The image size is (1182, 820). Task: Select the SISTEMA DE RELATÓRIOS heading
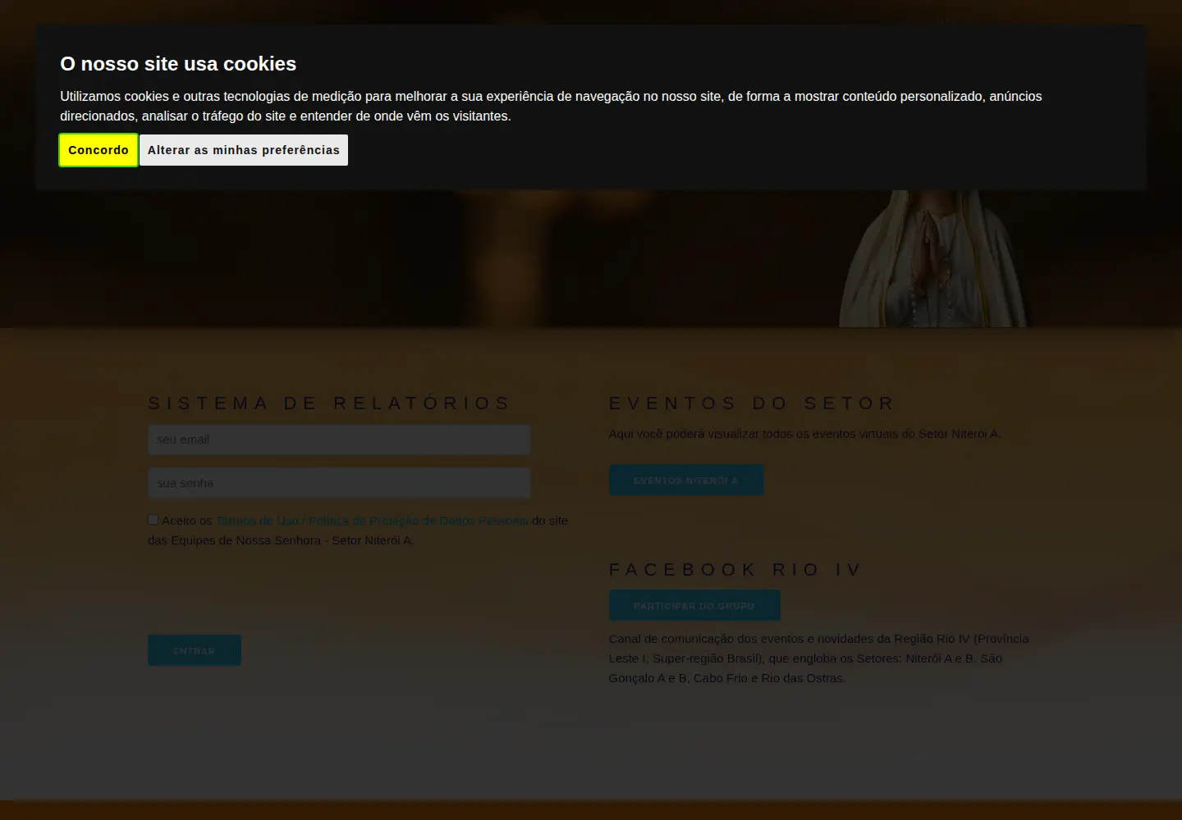pyautogui.click(x=330, y=403)
